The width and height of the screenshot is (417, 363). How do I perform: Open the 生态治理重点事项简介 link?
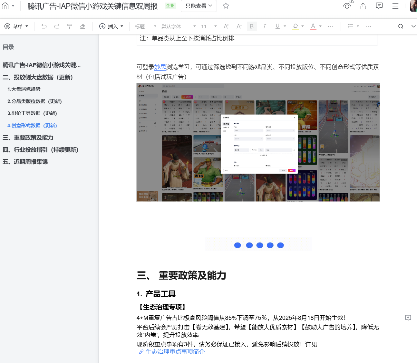pos(175,352)
